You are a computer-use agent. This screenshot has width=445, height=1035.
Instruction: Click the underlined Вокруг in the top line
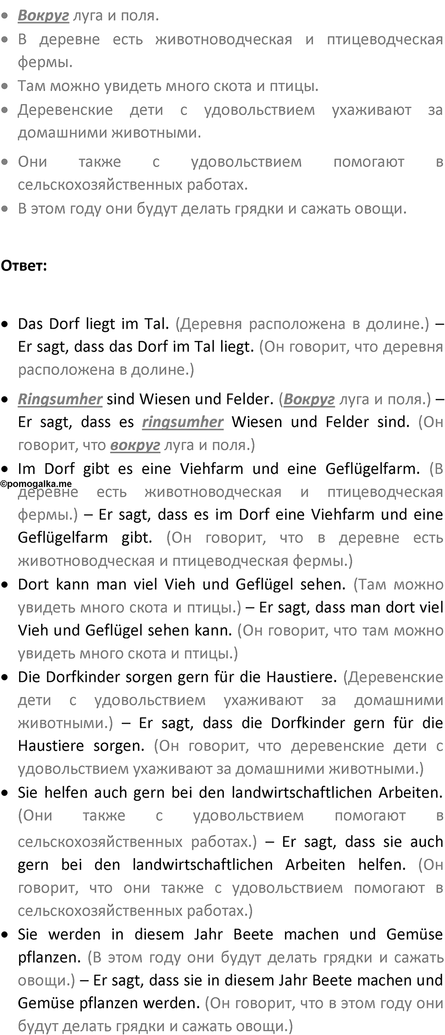[x=44, y=15]
